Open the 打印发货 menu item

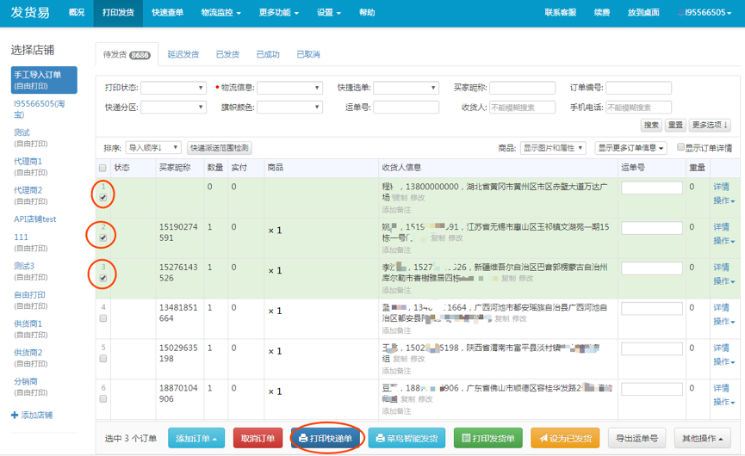118,13
